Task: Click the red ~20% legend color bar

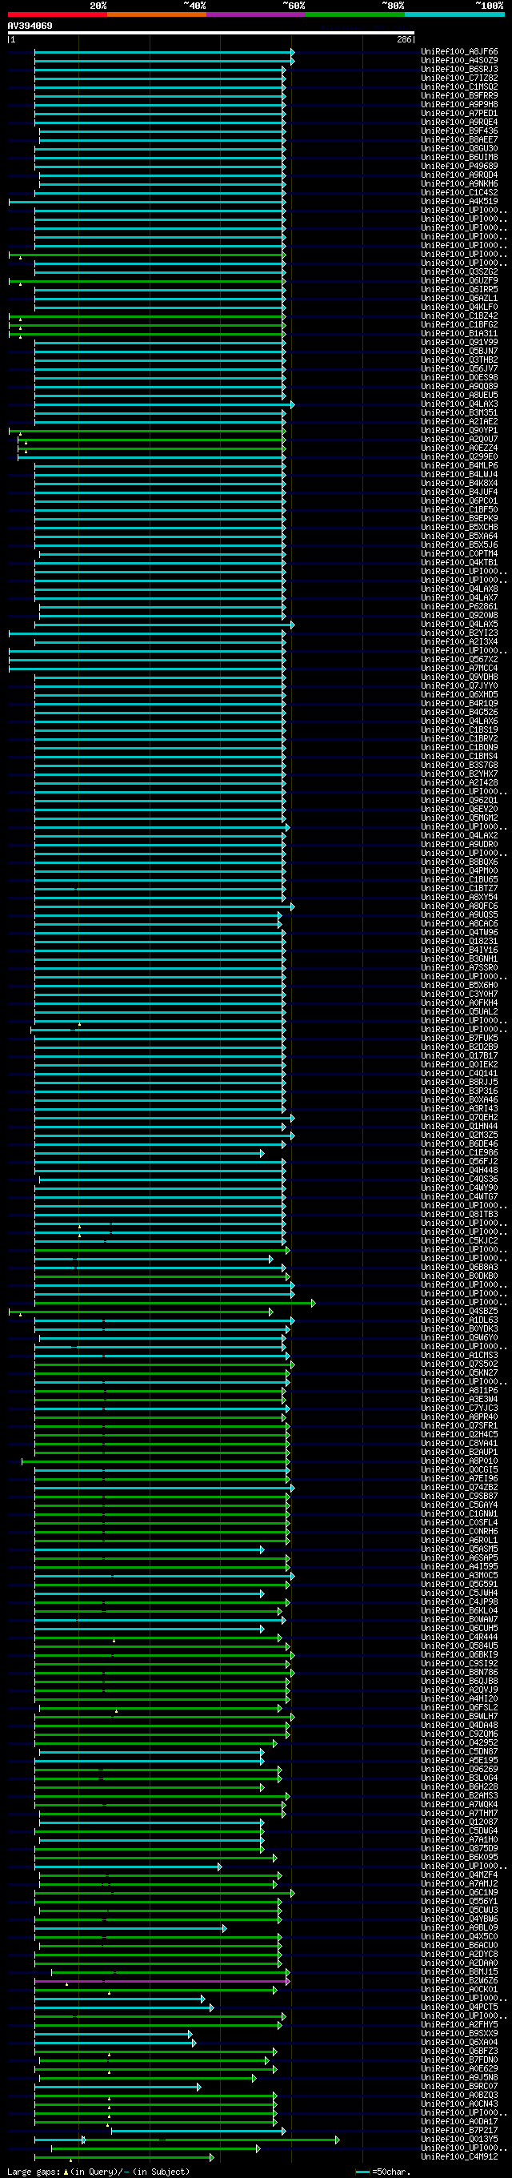Action: coord(58,14)
